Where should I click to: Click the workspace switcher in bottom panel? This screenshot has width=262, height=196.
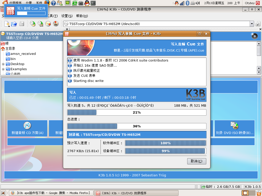click(248, 193)
